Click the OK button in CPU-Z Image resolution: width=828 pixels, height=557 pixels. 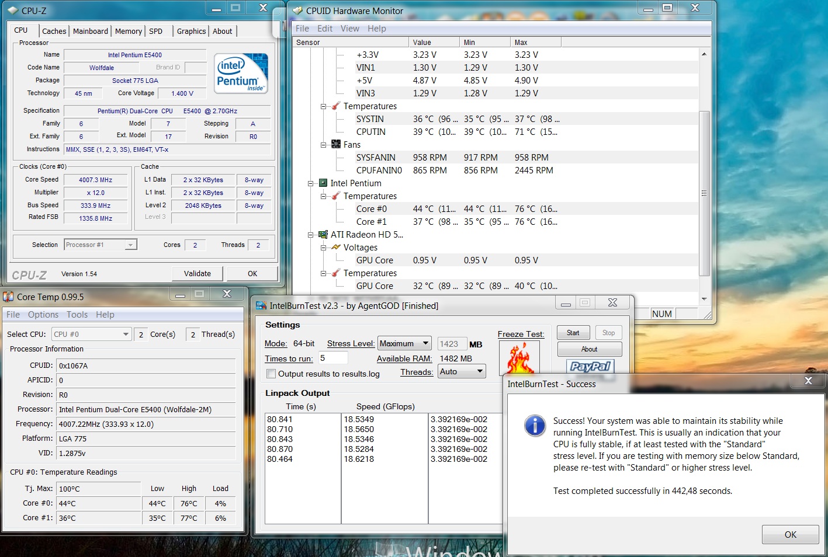coord(252,273)
